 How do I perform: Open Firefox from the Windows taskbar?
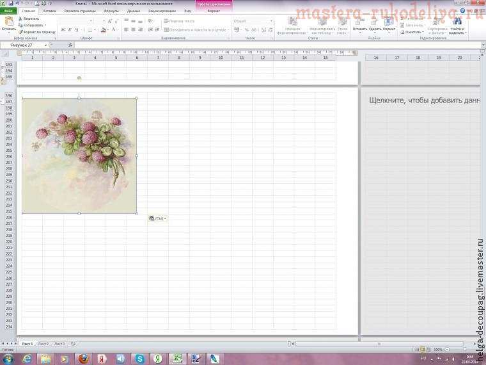[x=82, y=359]
